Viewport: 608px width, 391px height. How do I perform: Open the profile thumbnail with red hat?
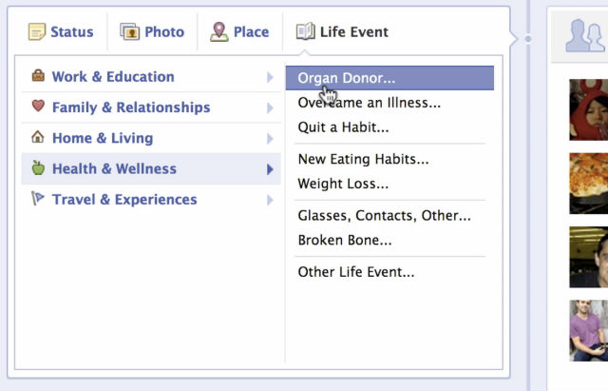coord(589,108)
